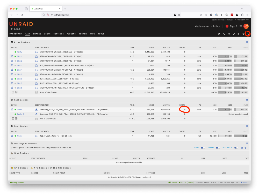Open the APPS tab
Image resolution: width=259 pixels, height=195 pixels.
click(92, 34)
